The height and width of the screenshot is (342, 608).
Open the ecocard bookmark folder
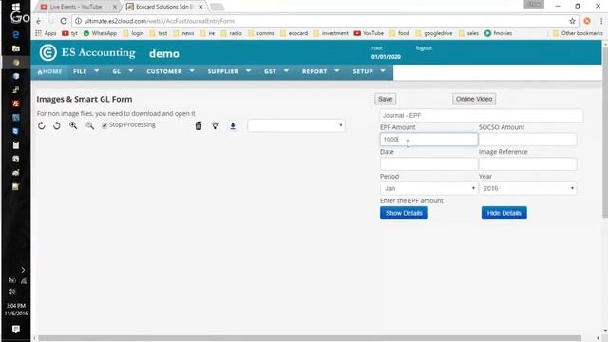coord(294,33)
